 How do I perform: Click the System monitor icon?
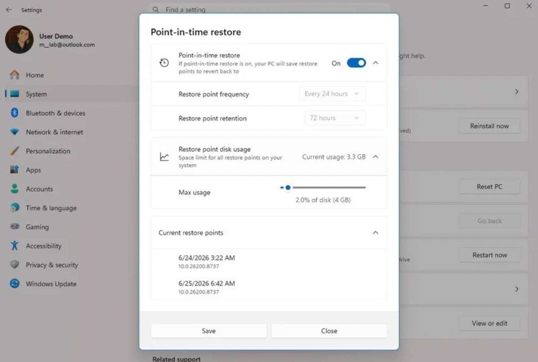(x=14, y=94)
